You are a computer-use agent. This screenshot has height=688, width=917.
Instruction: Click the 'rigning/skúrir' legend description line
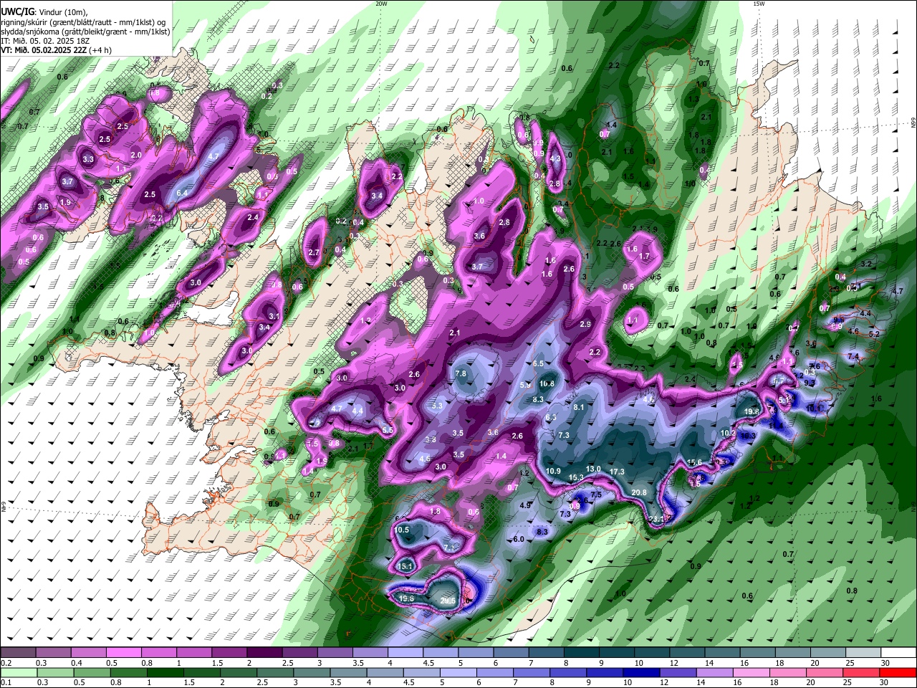tap(82, 22)
